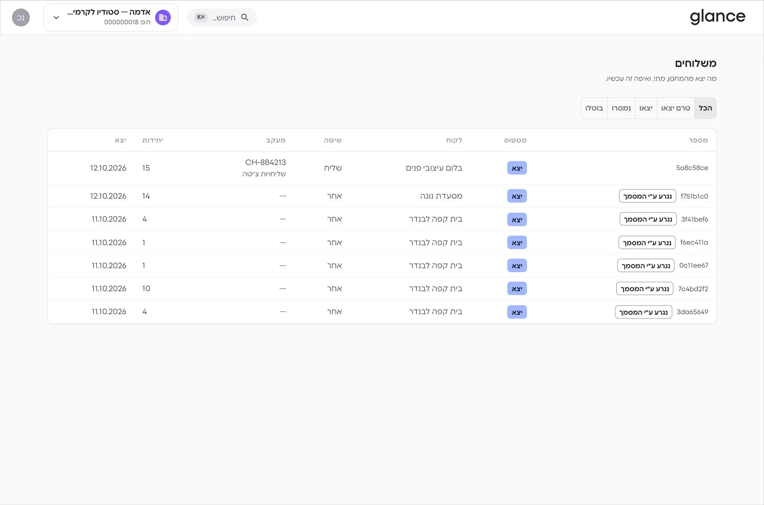Click the יצא status badge of 7c4bd2f2

coord(517,289)
